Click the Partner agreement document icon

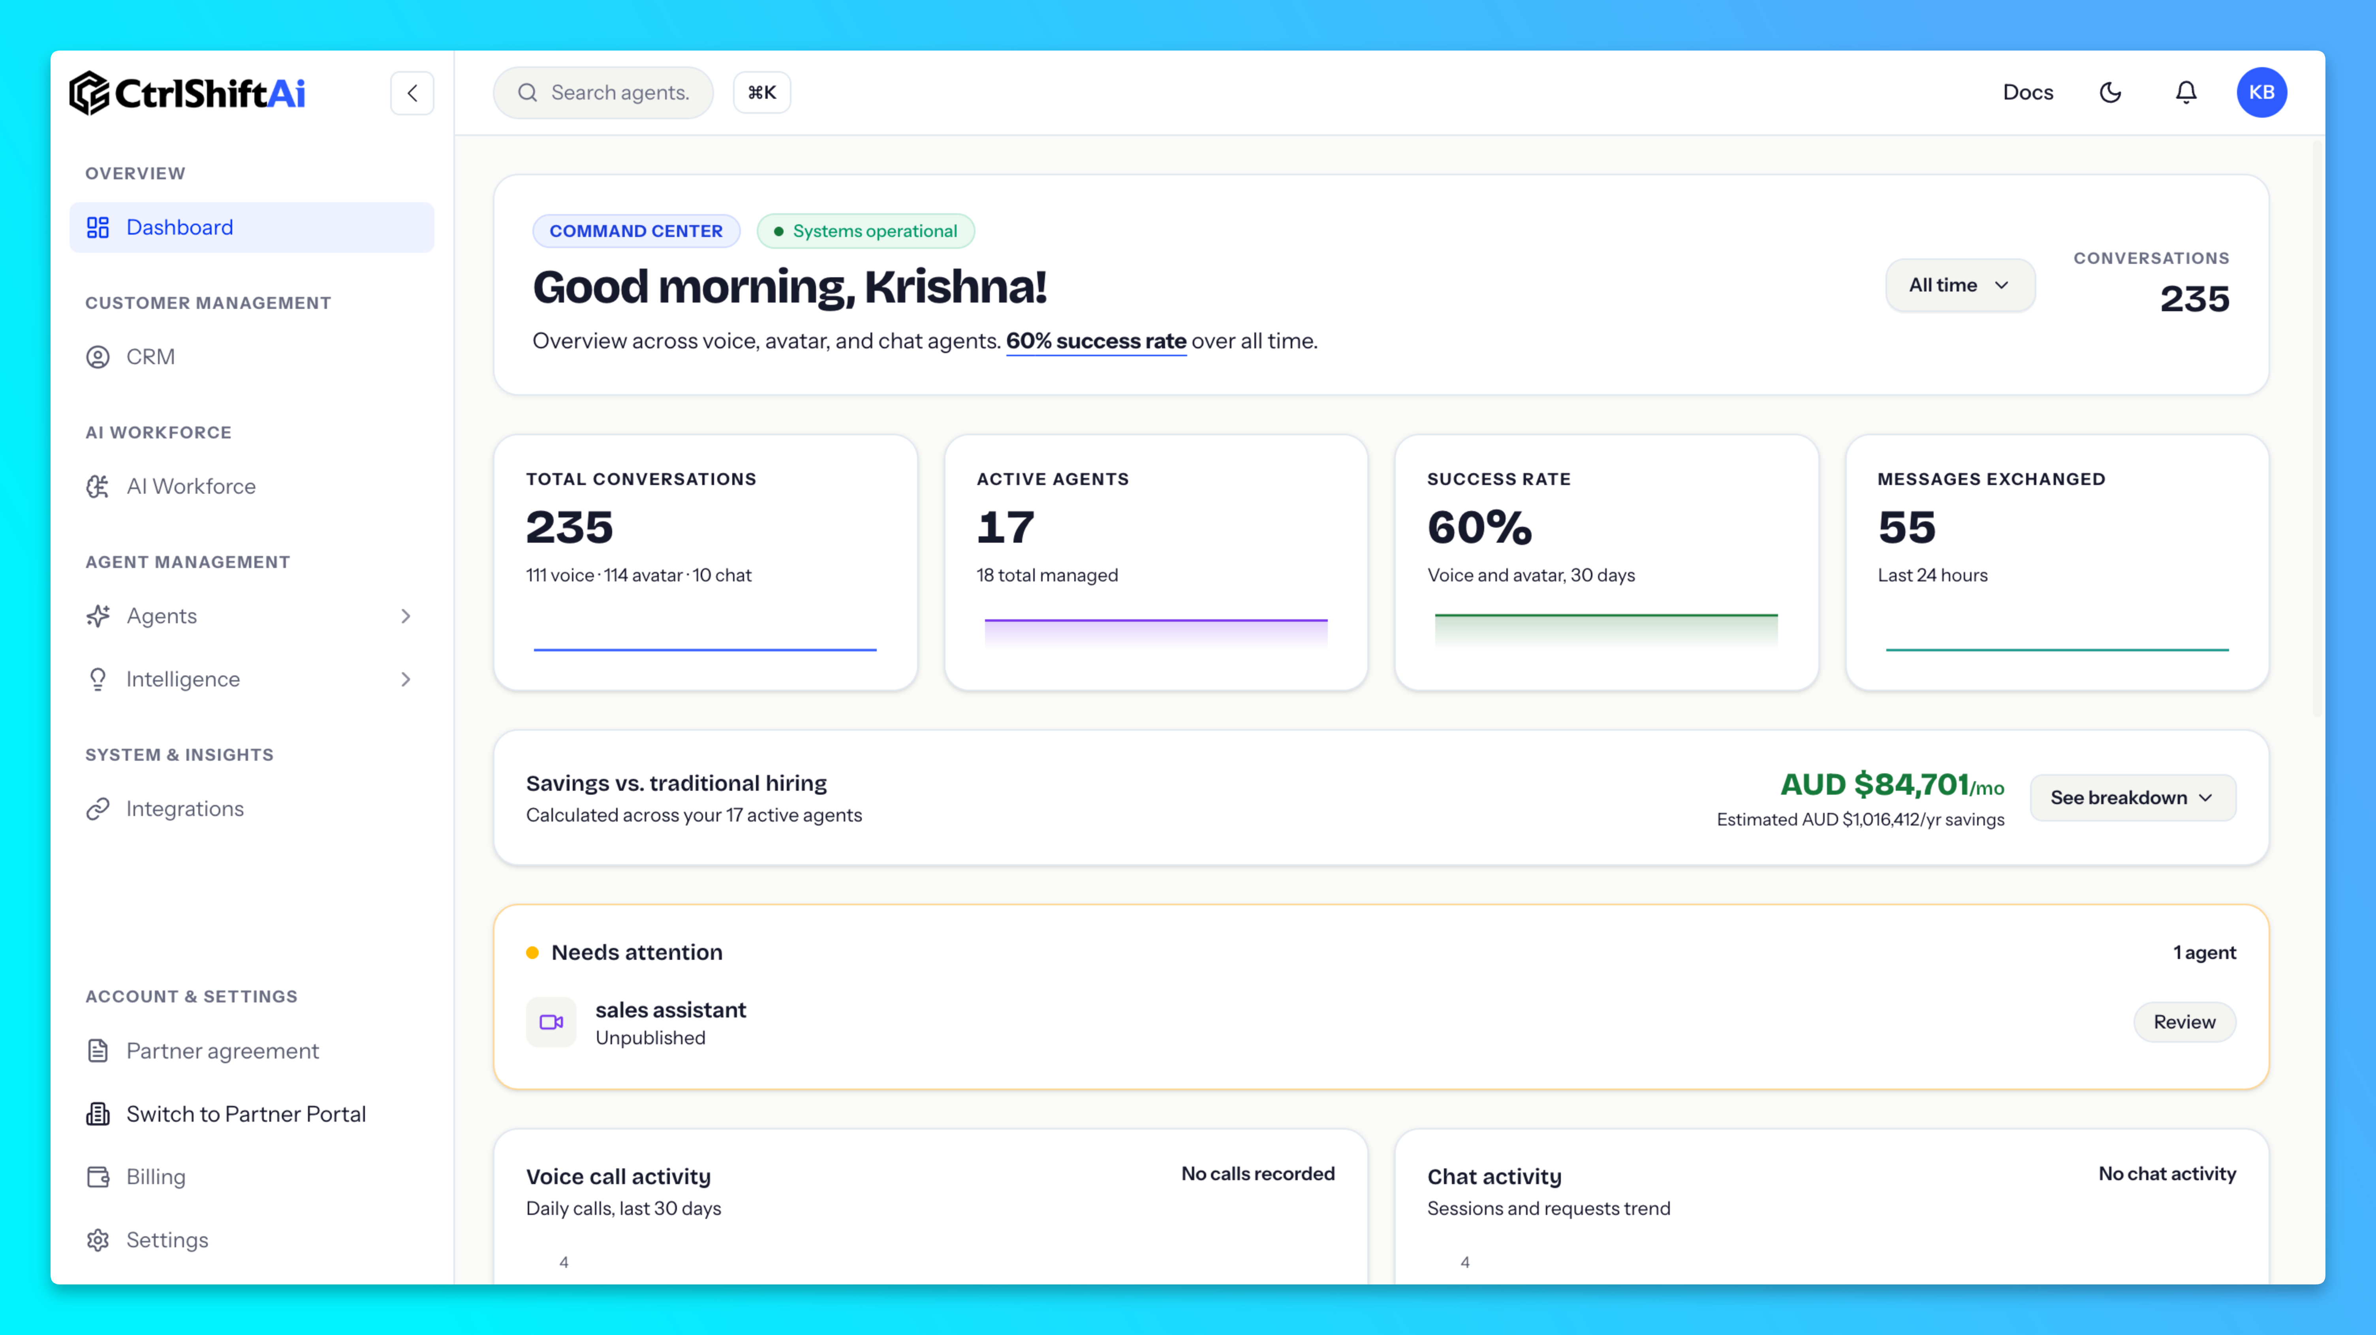click(98, 1051)
